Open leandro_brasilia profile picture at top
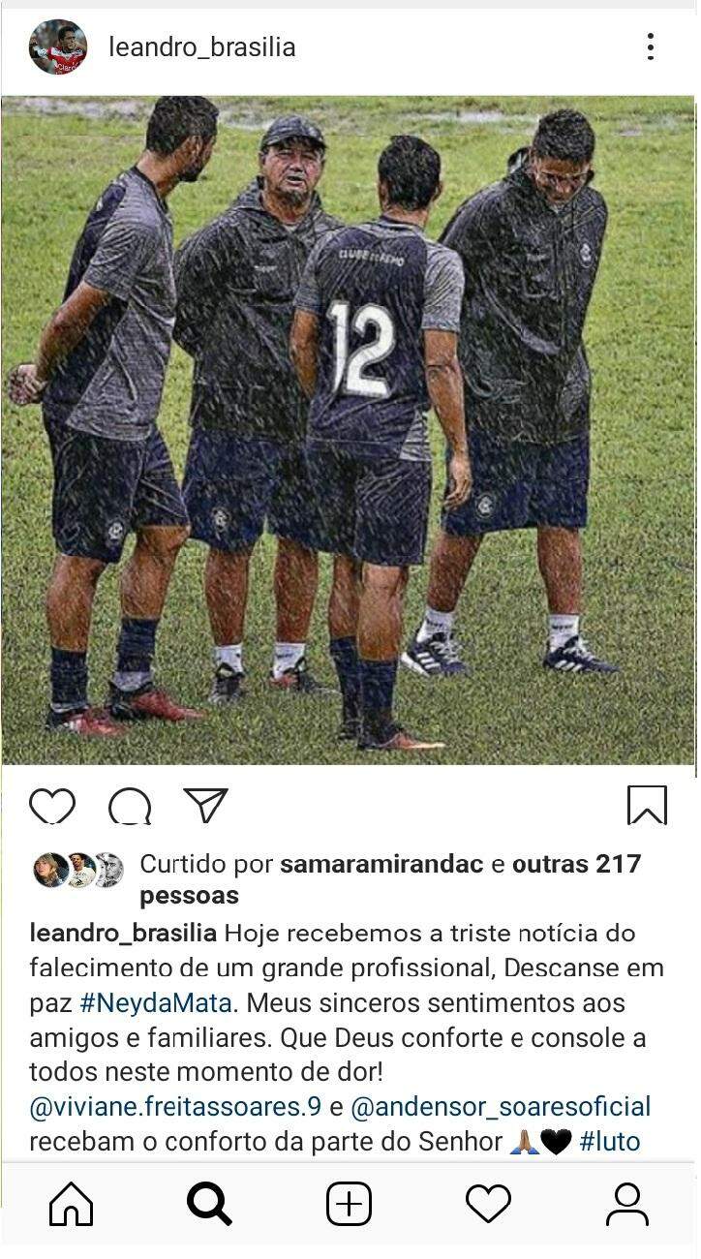The height and width of the screenshot is (1259, 701). 58,47
